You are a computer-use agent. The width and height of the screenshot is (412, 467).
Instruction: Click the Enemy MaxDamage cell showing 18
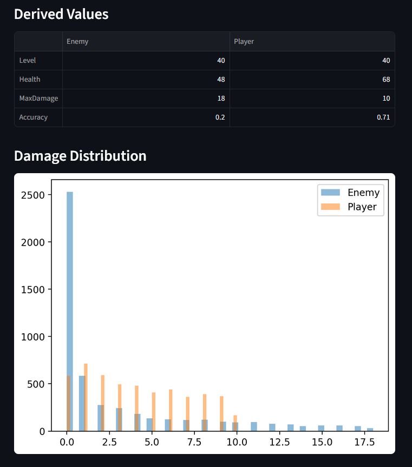click(146, 98)
